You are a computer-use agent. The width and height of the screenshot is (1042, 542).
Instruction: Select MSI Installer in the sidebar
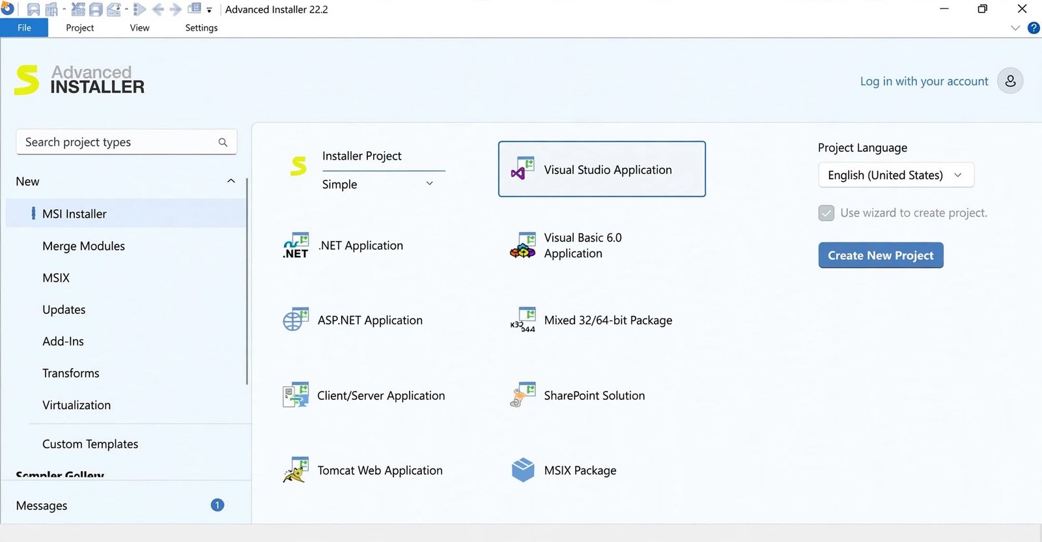point(126,214)
